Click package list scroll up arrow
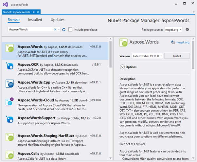 click(x=110, y=39)
